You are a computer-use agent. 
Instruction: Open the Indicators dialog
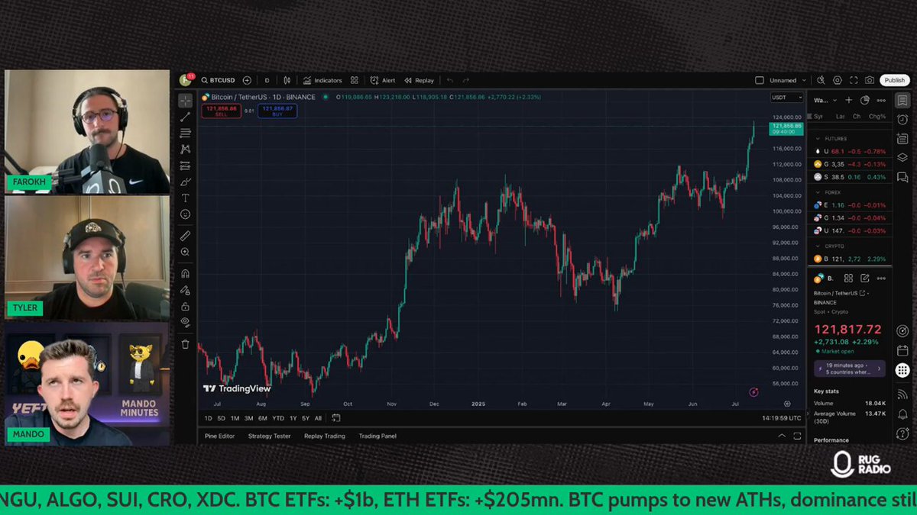(322, 80)
